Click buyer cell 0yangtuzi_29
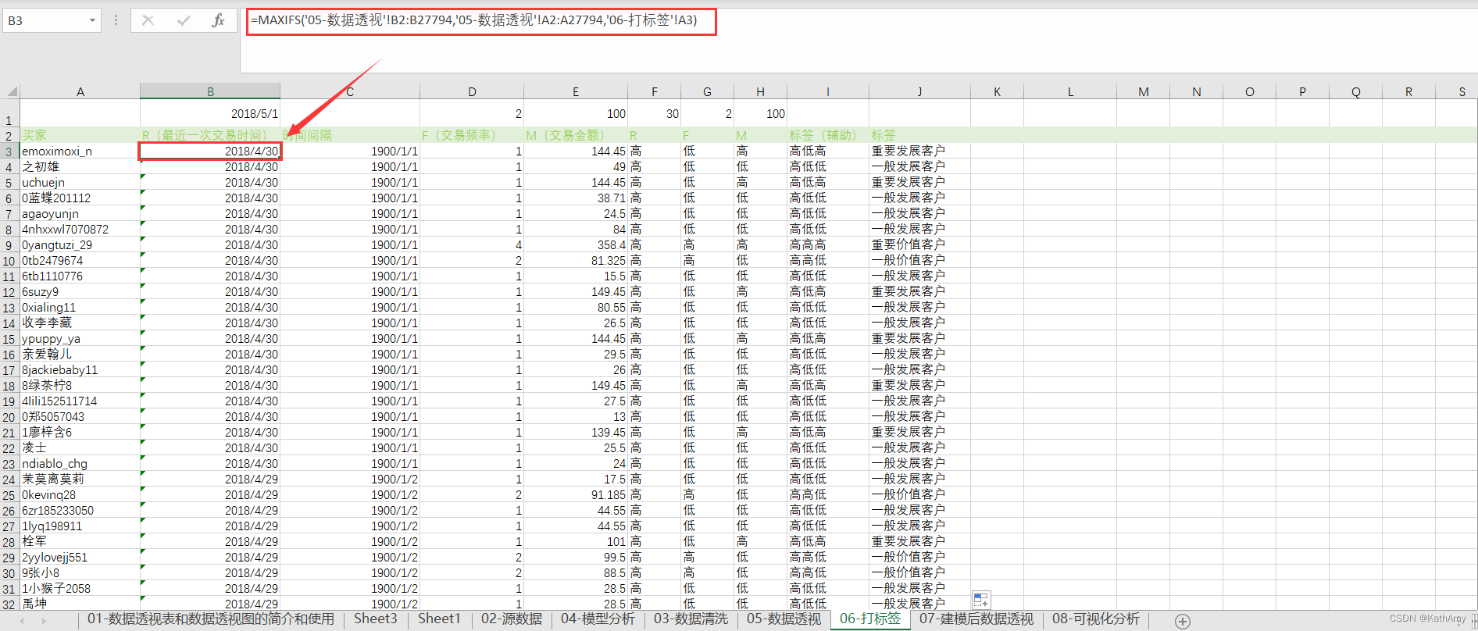The image size is (1478, 631). pyautogui.click(x=80, y=245)
